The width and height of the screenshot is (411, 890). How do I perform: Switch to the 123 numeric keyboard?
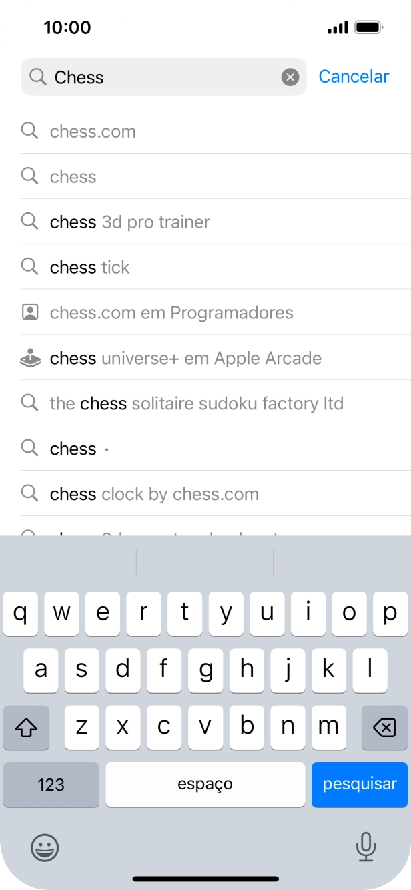click(x=51, y=785)
